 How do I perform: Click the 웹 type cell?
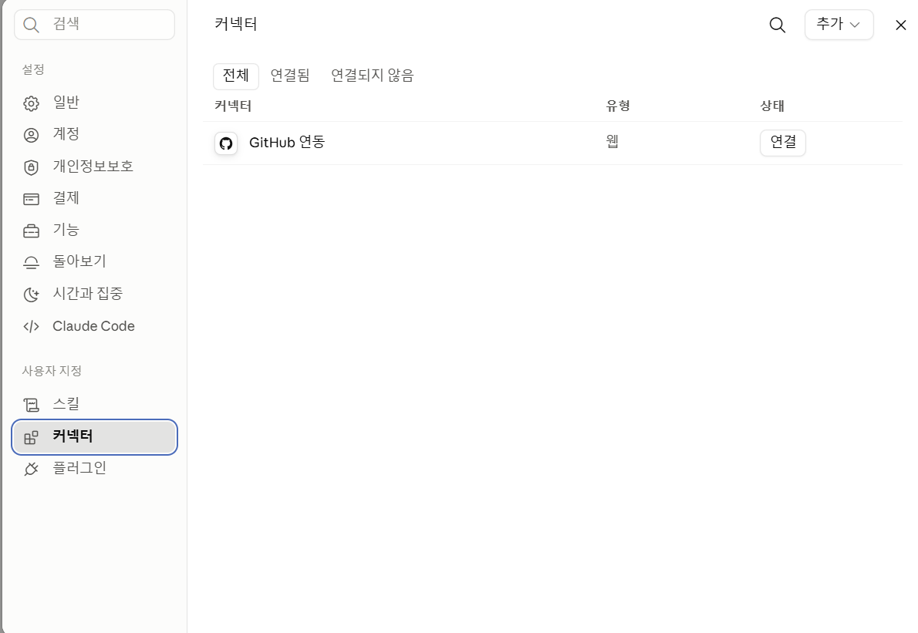pos(613,142)
